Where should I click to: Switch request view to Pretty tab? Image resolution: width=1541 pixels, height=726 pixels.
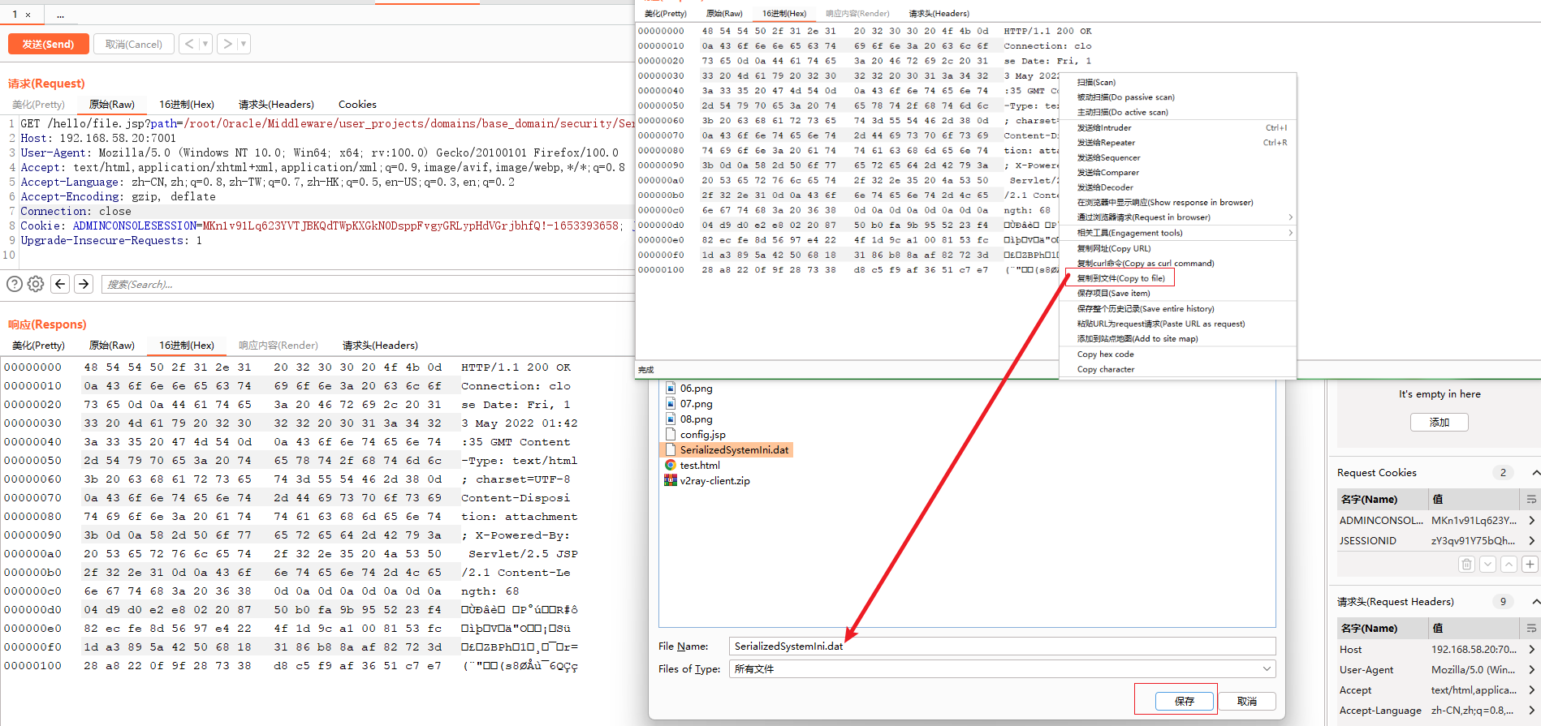(x=38, y=104)
